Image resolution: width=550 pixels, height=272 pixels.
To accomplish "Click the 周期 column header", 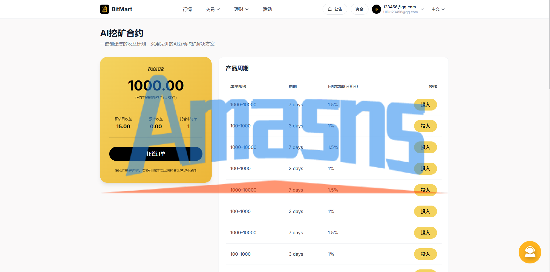I will click(293, 86).
